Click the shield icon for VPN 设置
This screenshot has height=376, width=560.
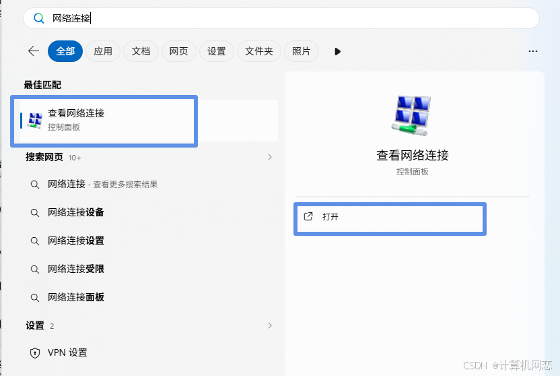34,353
